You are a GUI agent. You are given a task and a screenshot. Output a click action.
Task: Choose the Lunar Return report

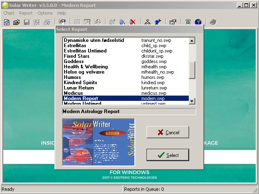[x=126, y=88]
